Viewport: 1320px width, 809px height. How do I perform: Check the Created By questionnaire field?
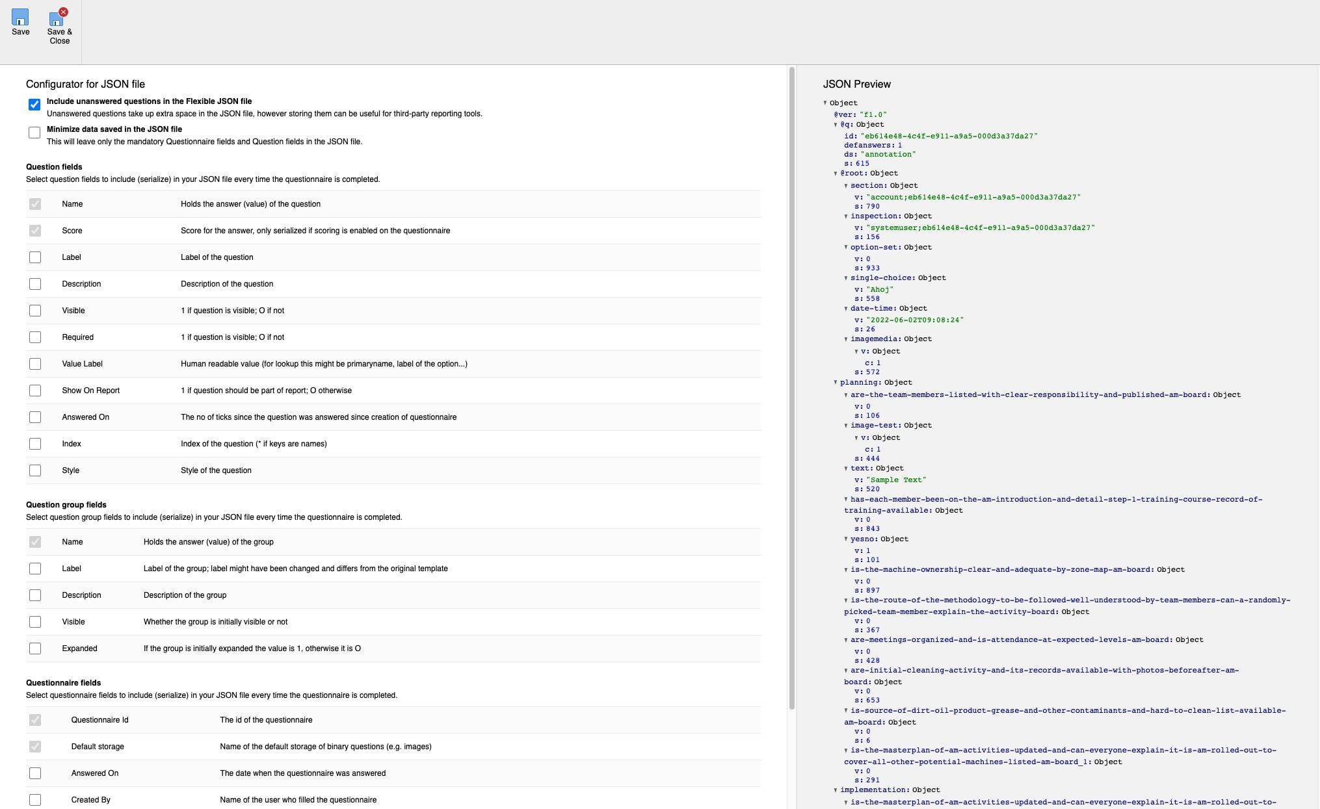point(35,800)
